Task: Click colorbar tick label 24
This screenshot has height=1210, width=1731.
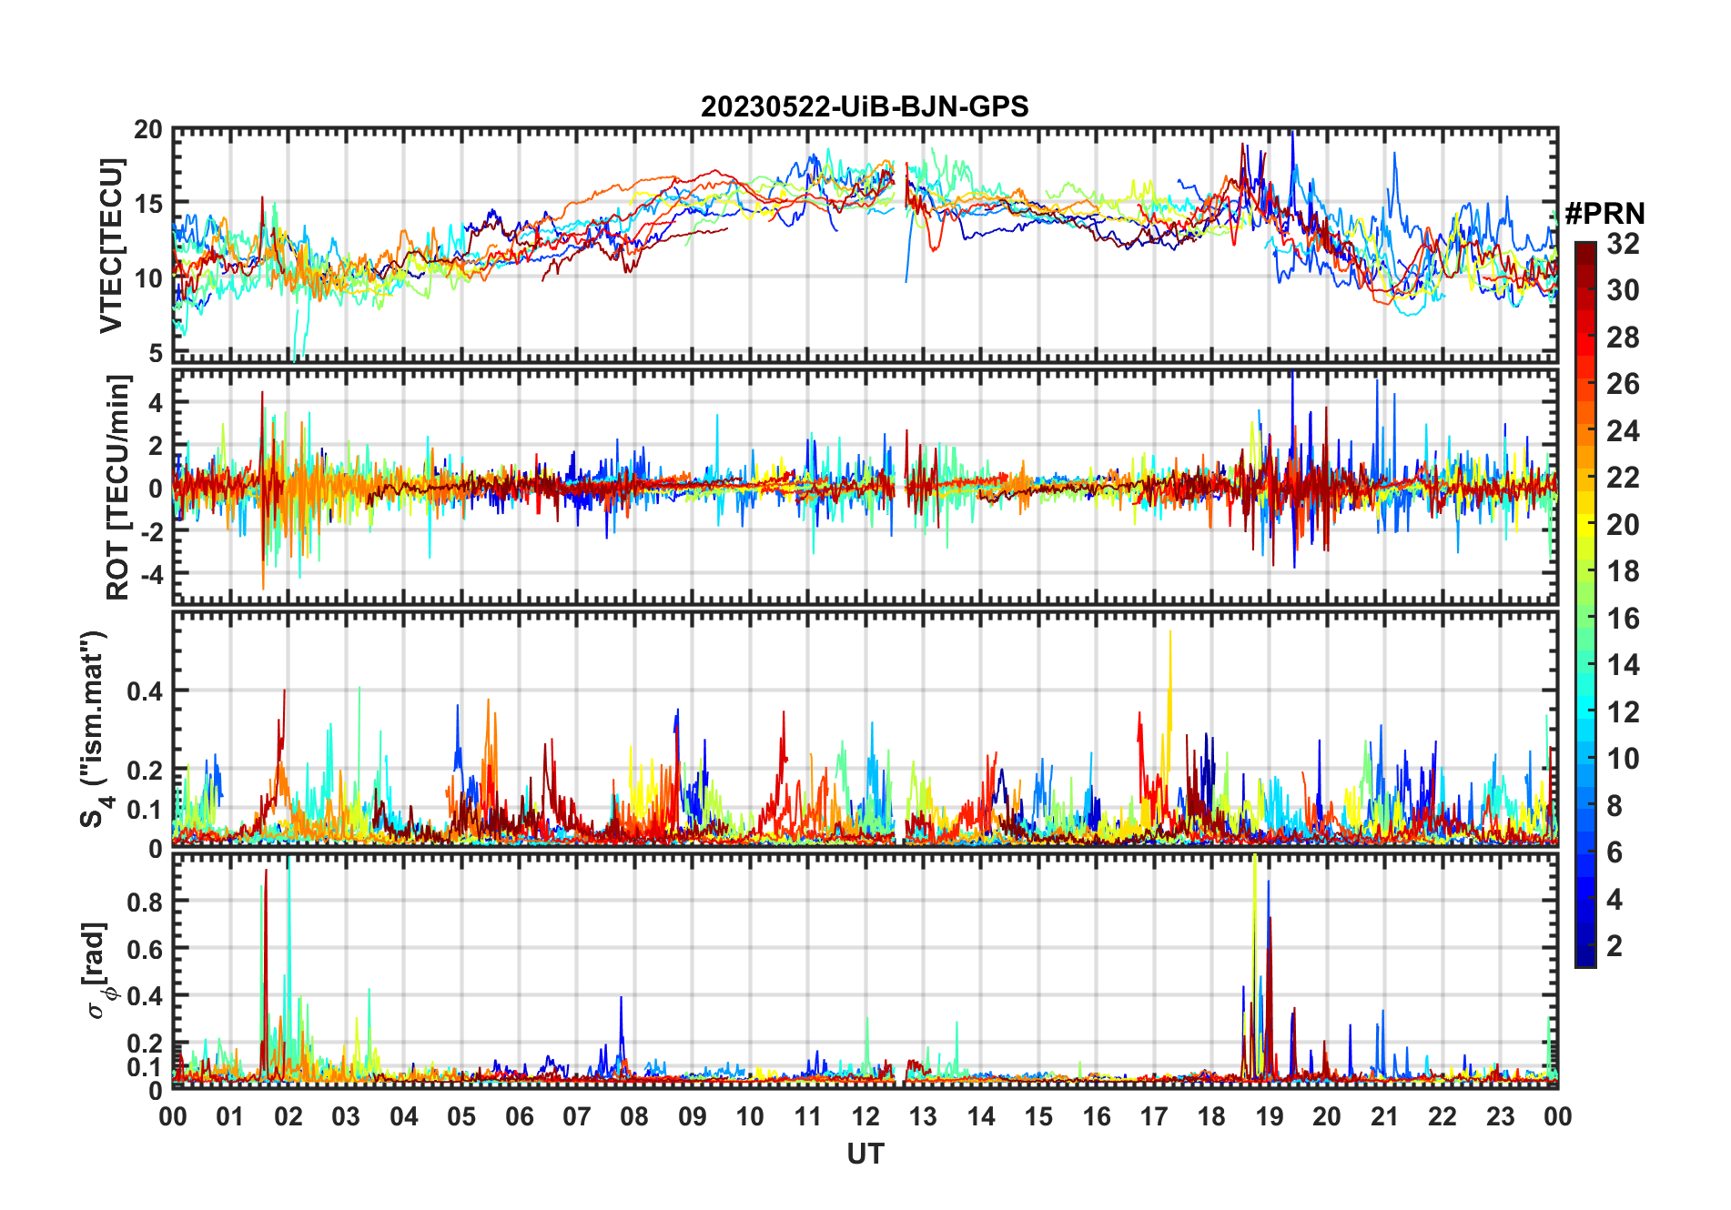Action: point(1623,430)
